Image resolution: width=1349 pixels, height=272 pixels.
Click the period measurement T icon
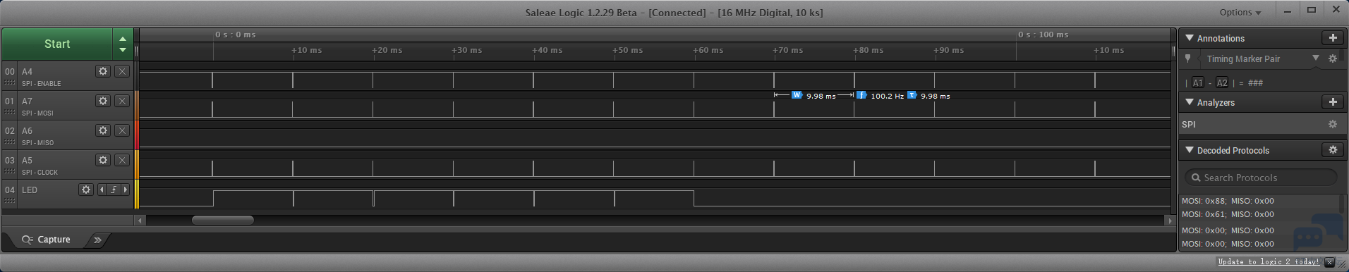[x=912, y=95]
